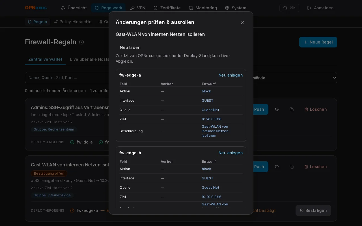Viewport: 362px width, 226px height.
Task: Open history icon for the SSH-Zugriff rule
Action: tap(277, 109)
